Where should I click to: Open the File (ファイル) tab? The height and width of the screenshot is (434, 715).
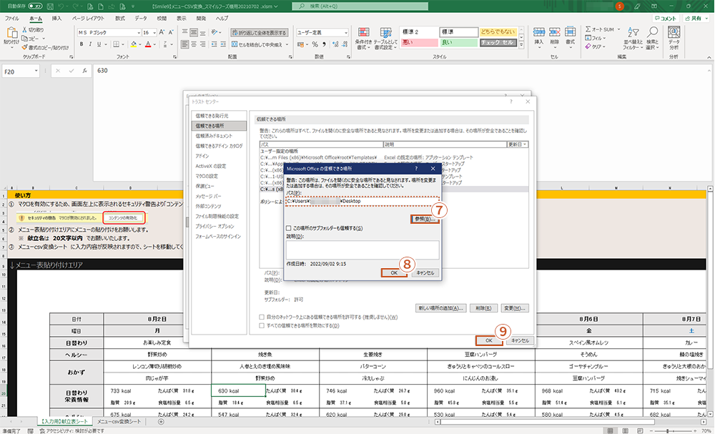pos(11,19)
